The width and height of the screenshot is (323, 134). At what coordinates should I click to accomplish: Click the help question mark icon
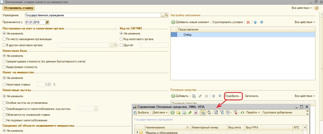tap(317, 8)
